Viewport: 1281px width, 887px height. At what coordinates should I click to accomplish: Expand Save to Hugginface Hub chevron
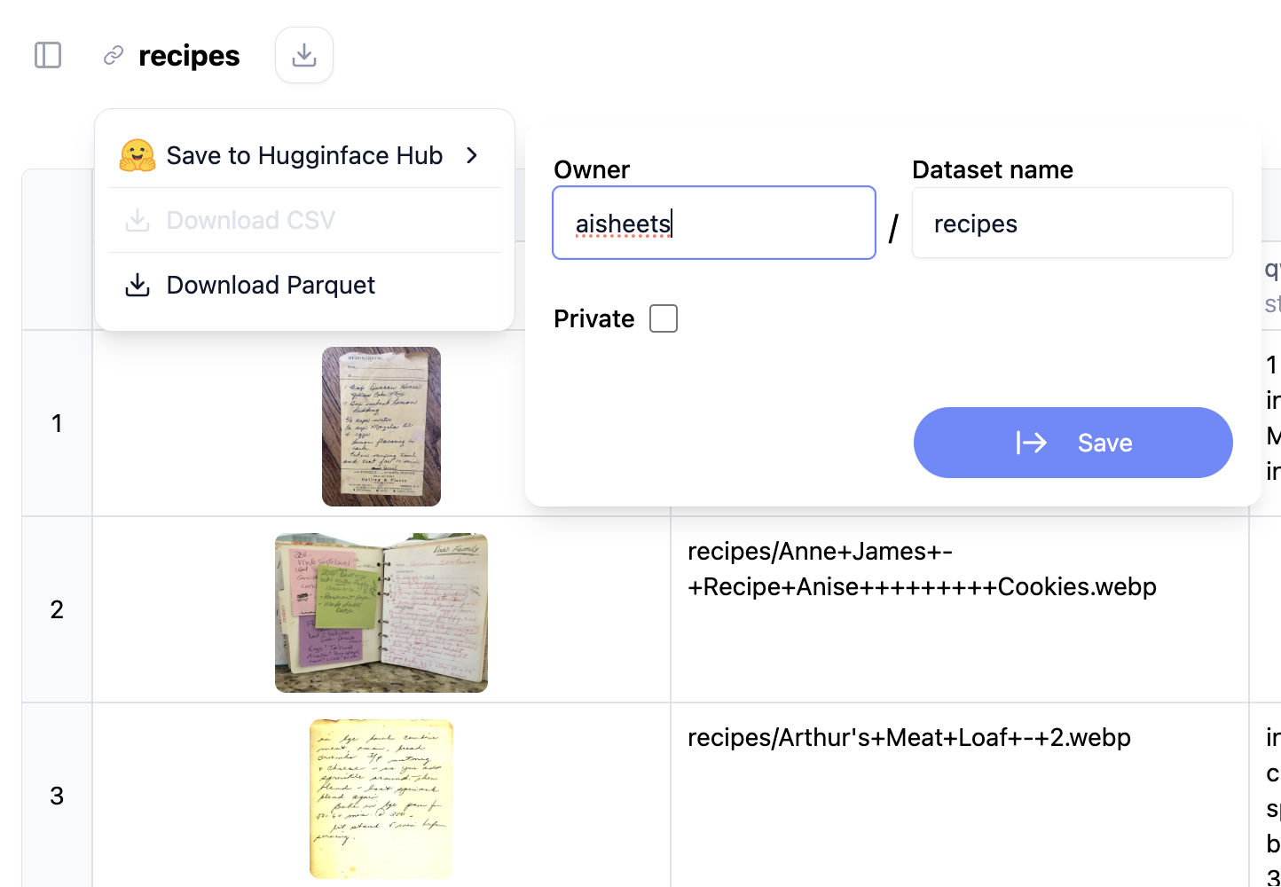(x=472, y=155)
